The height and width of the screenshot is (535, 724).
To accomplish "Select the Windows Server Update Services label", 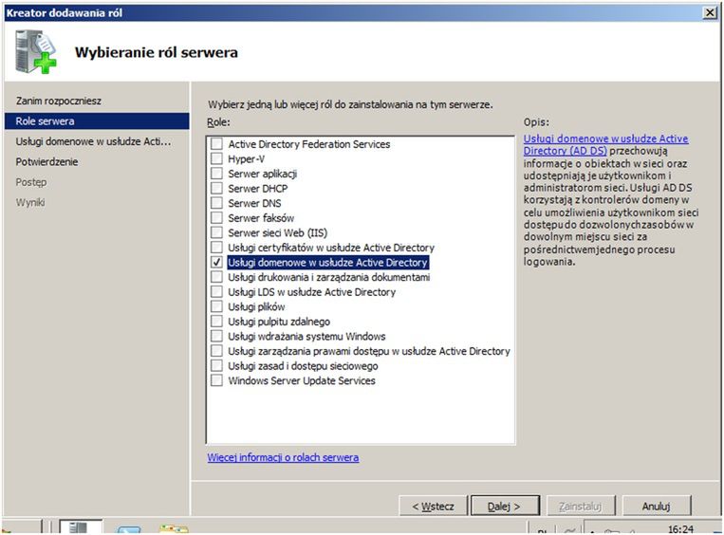I will tap(302, 380).
